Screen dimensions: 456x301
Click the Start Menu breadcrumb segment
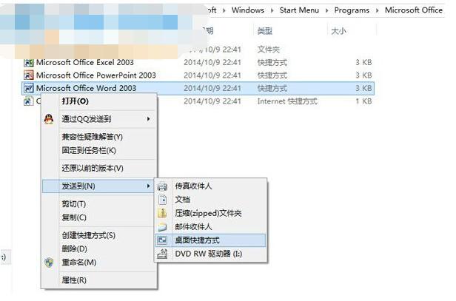click(x=299, y=10)
